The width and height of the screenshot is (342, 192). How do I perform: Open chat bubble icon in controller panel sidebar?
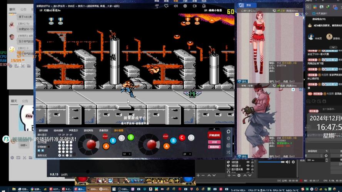pos(229,131)
